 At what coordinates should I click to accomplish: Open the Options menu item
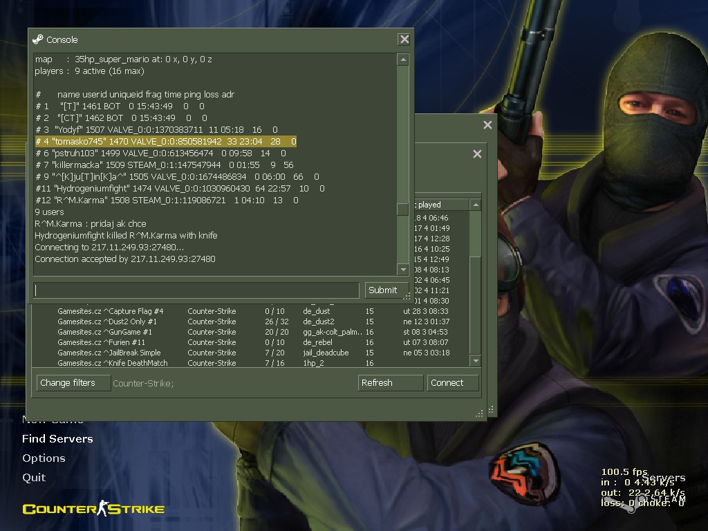pyautogui.click(x=44, y=458)
